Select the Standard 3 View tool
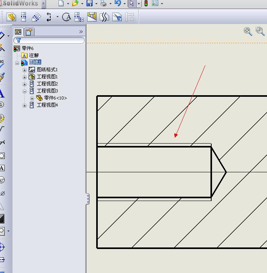This screenshot has height=273, width=267. pyautogui.click(x=79, y=17)
